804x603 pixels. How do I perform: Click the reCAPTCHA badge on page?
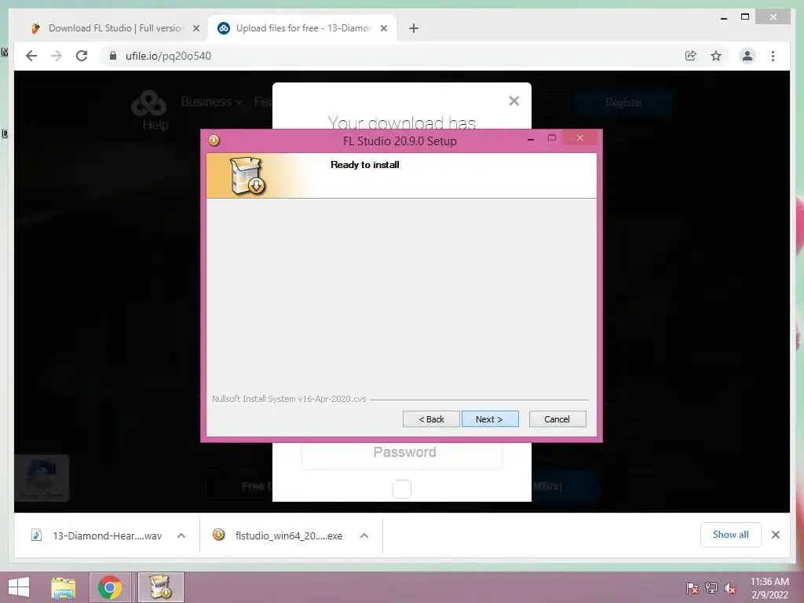point(42,478)
